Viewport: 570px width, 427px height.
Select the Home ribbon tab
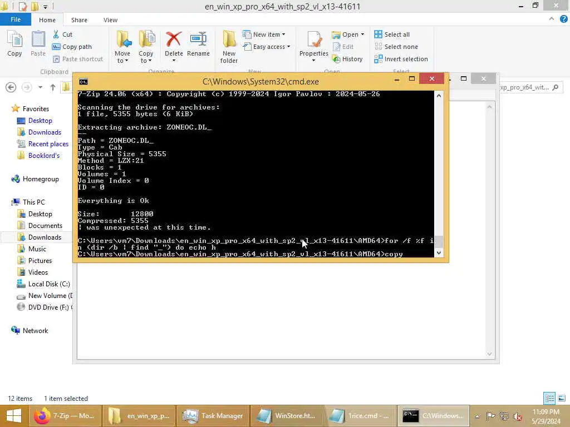47,20
